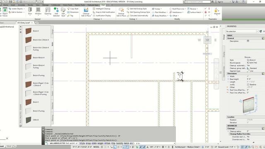
Task: Click the Aligned parametric constraint tool
Action: pyautogui.click(x=217, y=12)
